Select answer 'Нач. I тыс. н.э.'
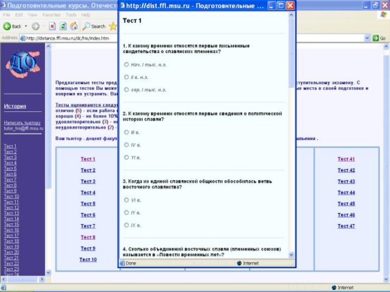The width and height of the screenshot is (390, 292). click(126, 64)
